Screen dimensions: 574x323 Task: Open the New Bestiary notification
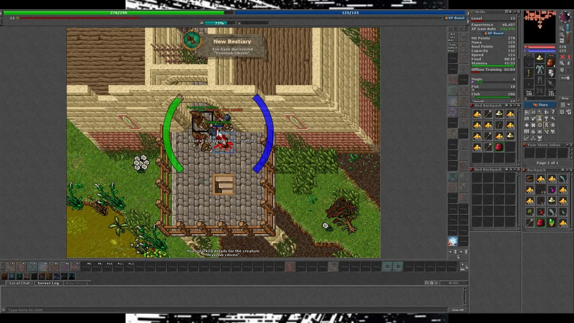pyautogui.click(x=224, y=45)
